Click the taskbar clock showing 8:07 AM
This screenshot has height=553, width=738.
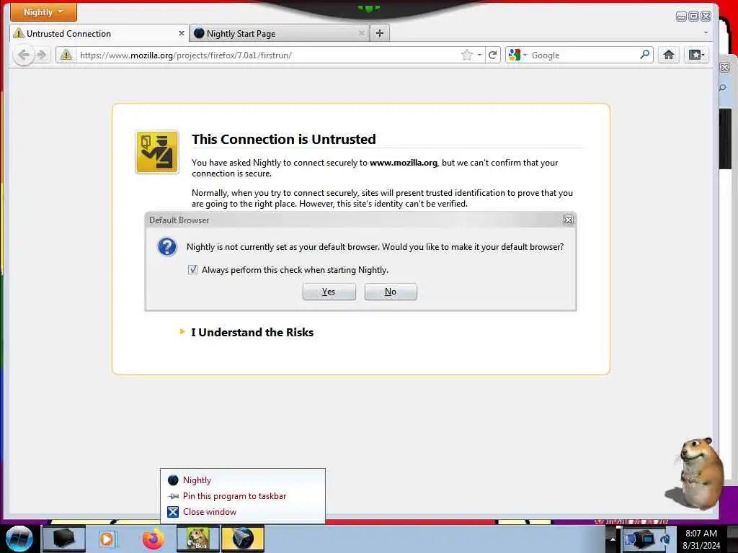[x=701, y=539]
